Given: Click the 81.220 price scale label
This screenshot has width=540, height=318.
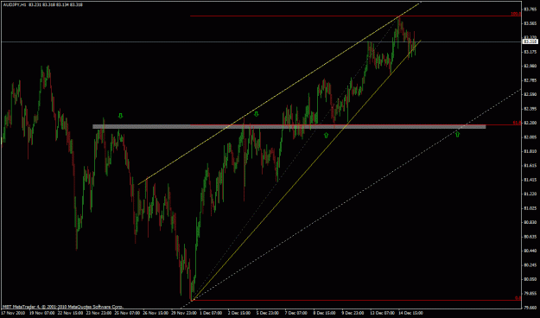Looking at the screenshot, I should coord(530,194).
